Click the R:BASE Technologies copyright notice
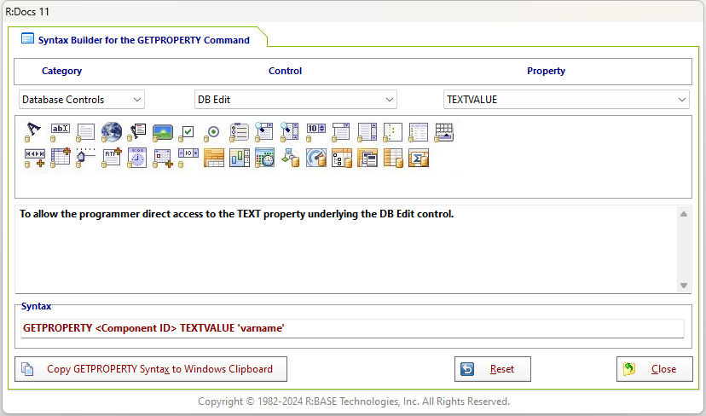The height and width of the screenshot is (416, 706). (x=354, y=402)
